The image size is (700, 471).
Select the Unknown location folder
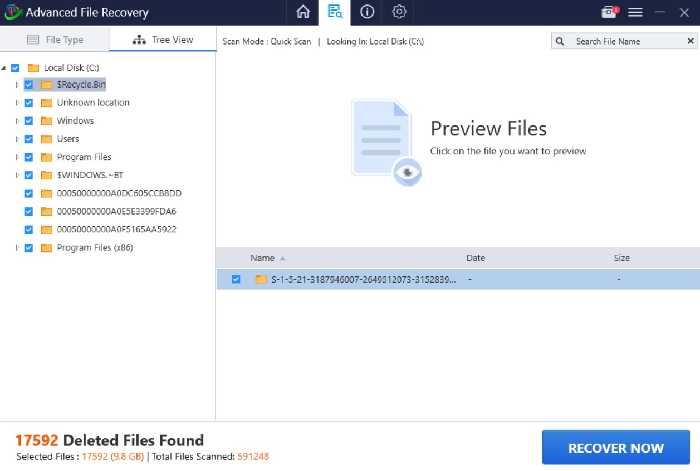(x=92, y=103)
